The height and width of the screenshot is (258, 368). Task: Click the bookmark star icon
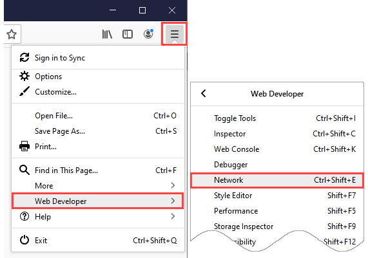pyautogui.click(x=12, y=35)
